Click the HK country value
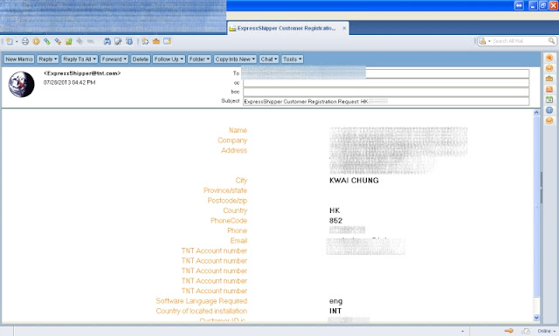Viewport: 559px width, 336px height. [335, 210]
